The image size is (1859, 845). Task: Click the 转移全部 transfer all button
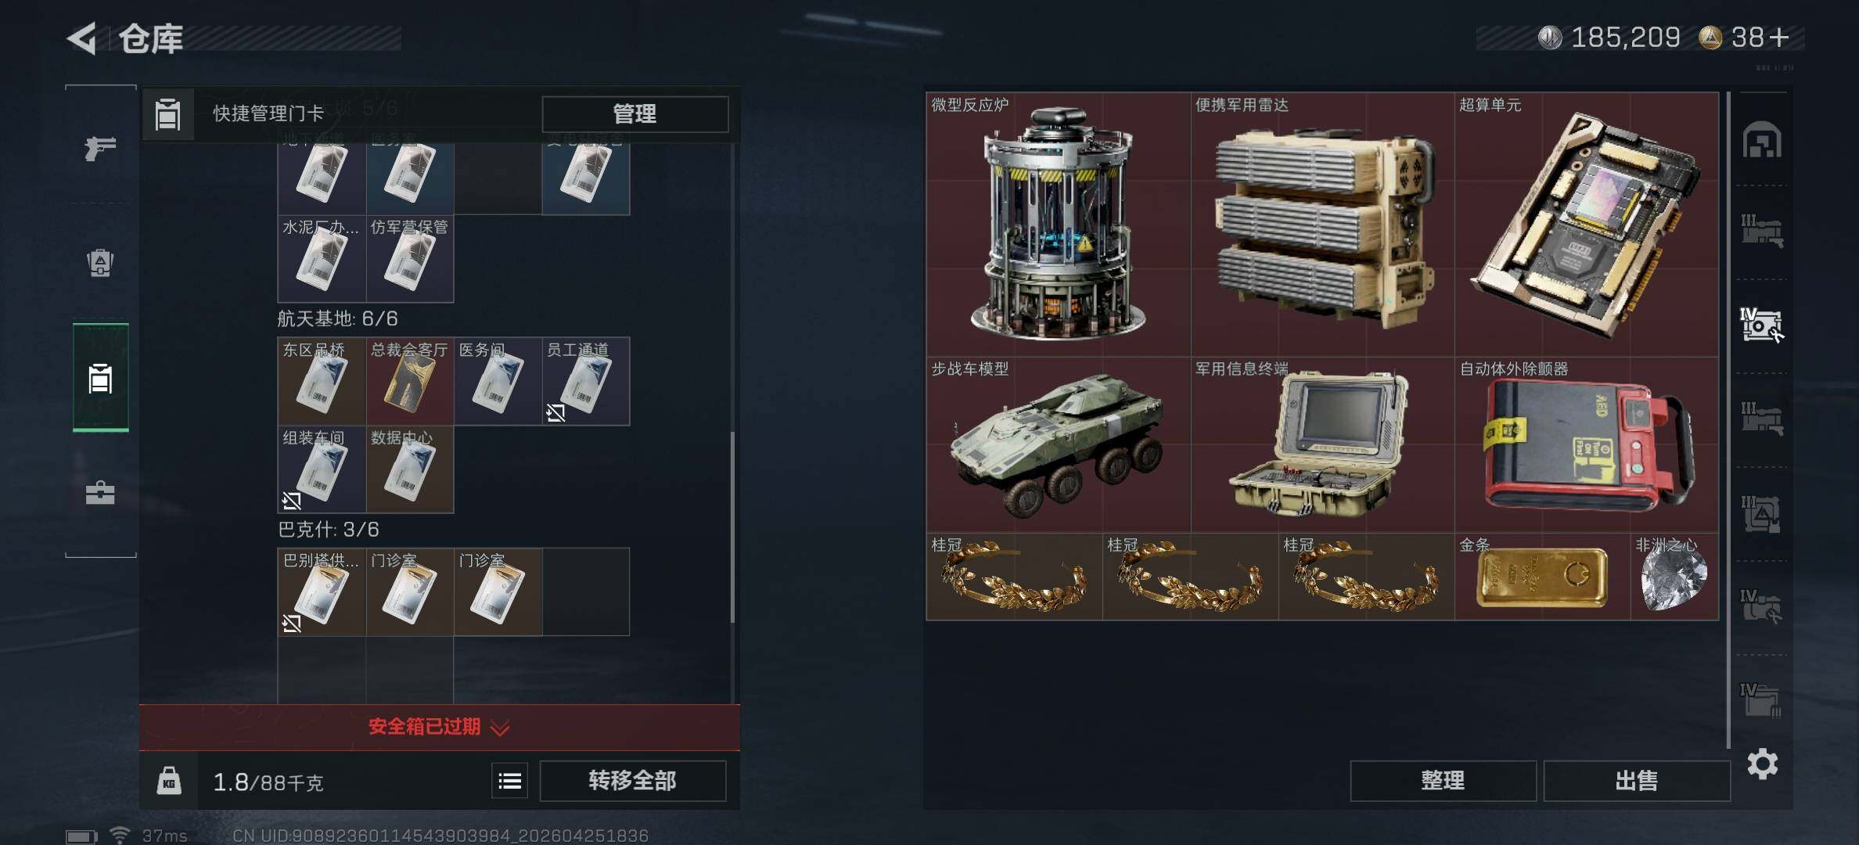[632, 781]
